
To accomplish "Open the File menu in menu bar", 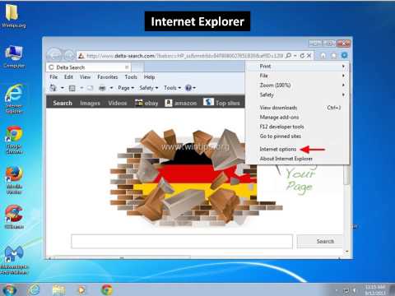I will tap(53, 77).
